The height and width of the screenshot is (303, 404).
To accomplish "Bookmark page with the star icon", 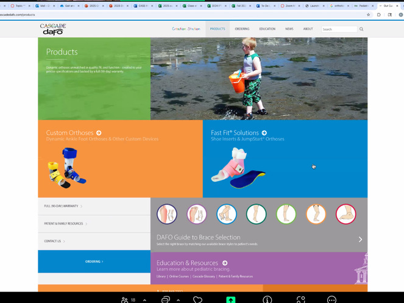I will click(x=369, y=15).
